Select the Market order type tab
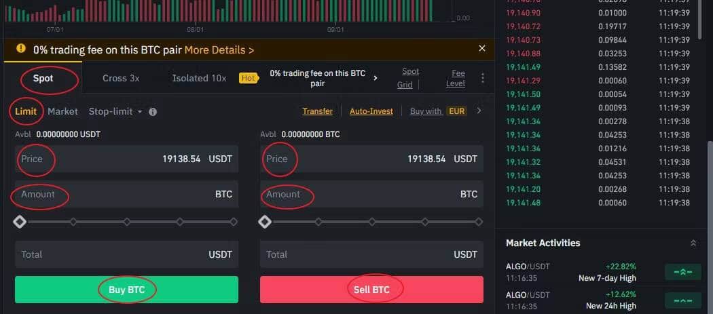713x314 pixels. tap(62, 111)
